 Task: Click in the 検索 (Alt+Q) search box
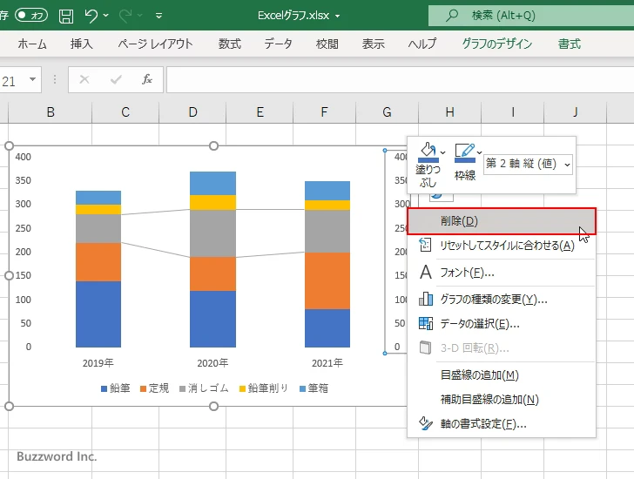pos(531,16)
